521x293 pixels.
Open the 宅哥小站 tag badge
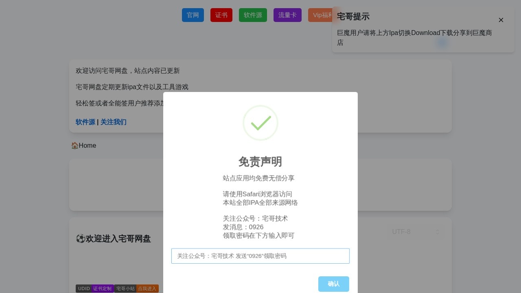pos(126,289)
